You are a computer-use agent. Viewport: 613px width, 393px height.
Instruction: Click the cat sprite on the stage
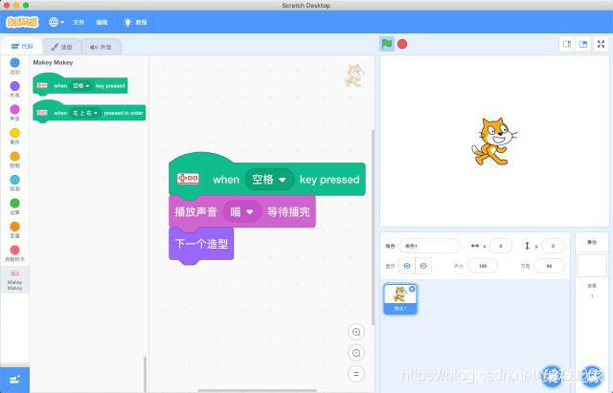tap(494, 142)
